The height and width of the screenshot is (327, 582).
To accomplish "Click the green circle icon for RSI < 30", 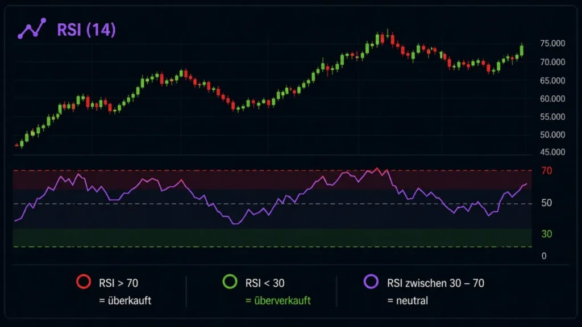I will (x=230, y=282).
